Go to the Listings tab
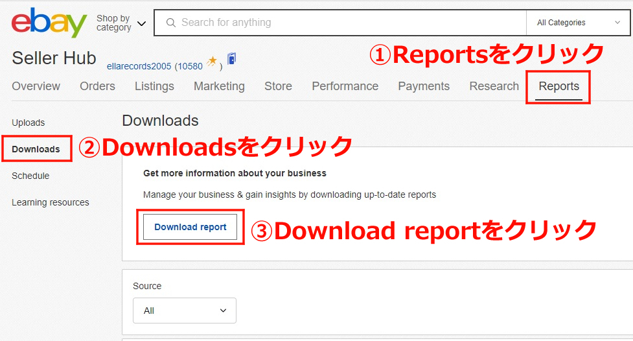633x341 pixels. (x=154, y=86)
